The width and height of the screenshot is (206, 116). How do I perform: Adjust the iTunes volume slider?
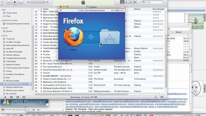(x=38, y=2)
